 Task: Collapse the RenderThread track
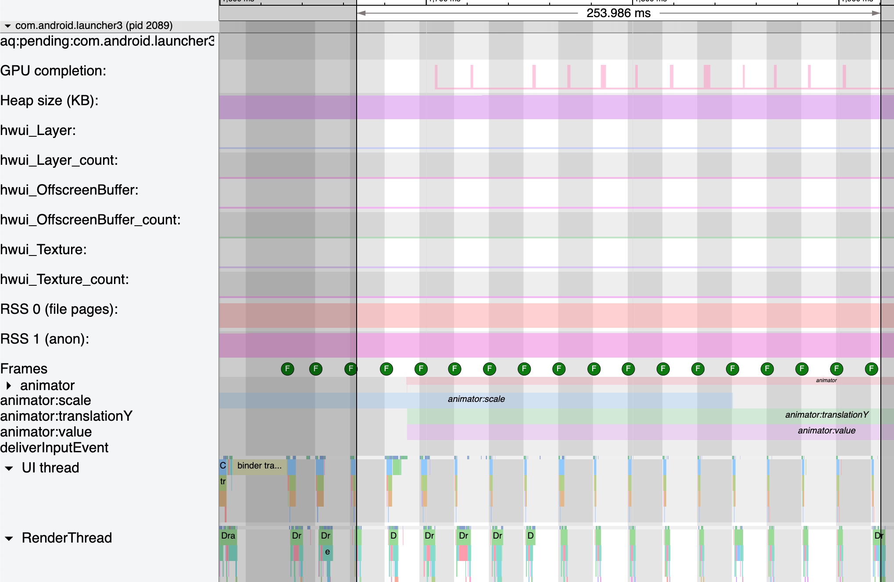pyautogui.click(x=9, y=538)
